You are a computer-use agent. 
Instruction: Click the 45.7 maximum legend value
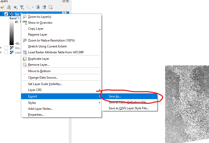tap(18, 22)
